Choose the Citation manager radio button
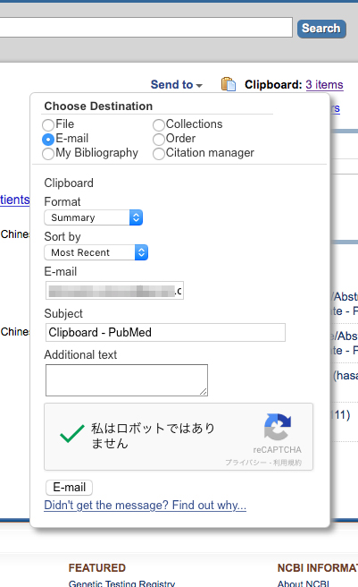This screenshot has height=587, width=358. [x=159, y=154]
